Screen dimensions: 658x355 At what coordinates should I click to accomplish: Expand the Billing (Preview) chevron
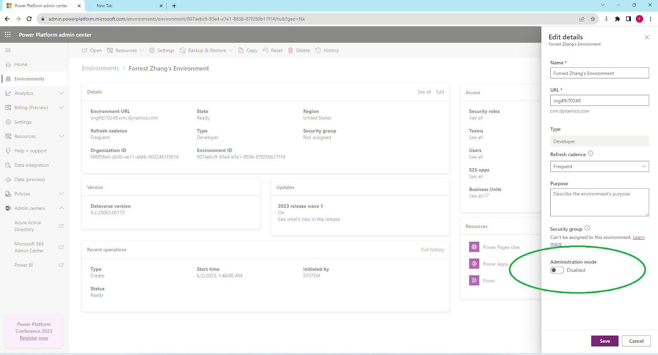(x=61, y=108)
